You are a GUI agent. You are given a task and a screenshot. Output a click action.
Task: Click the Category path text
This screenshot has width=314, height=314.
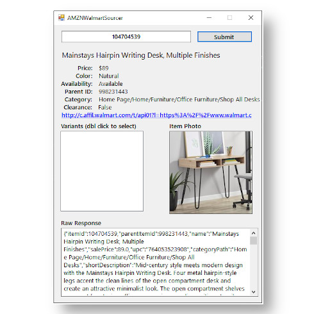(x=179, y=99)
